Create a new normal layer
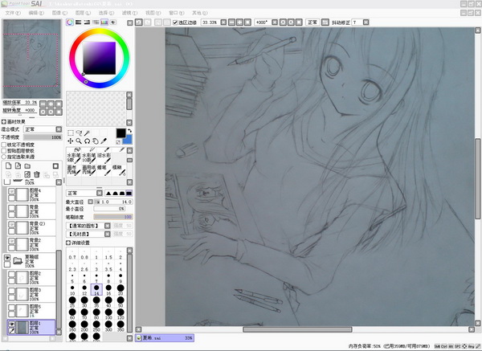This screenshot has height=351, width=482. 9,166
